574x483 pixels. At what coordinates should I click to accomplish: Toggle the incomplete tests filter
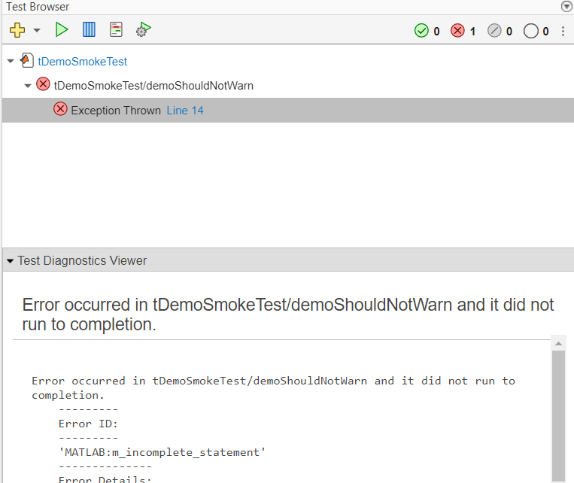click(x=494, y=31)
